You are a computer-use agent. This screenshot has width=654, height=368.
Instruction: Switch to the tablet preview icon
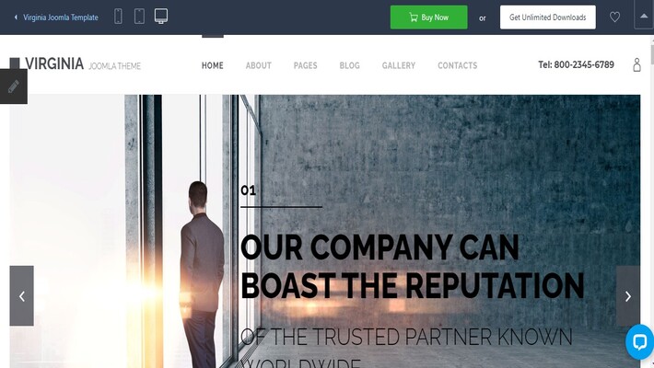click(139, 17)
